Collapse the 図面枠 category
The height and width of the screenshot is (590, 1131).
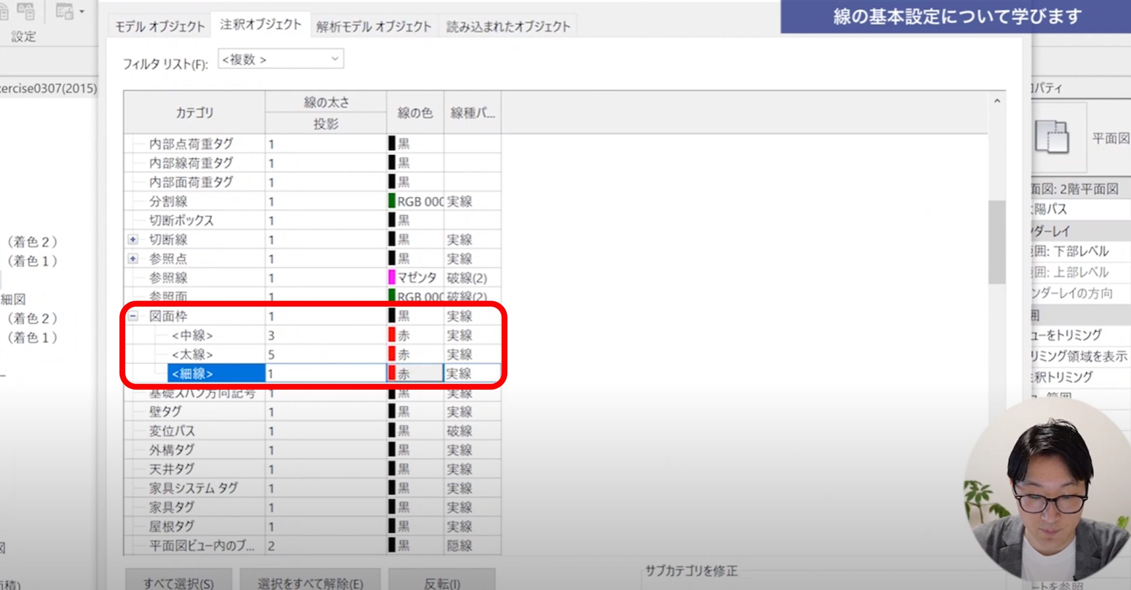coord(133,316)
